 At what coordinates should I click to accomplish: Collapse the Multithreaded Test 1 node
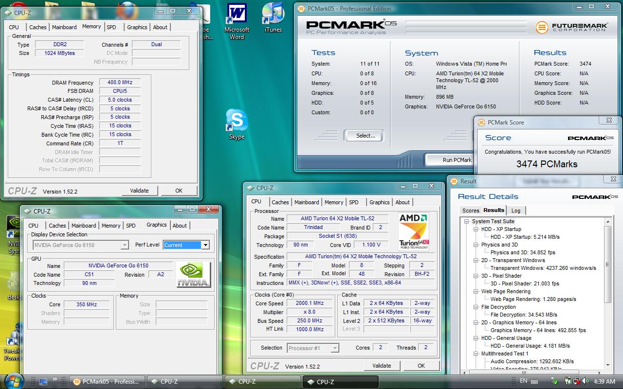(x=476, y=354)
